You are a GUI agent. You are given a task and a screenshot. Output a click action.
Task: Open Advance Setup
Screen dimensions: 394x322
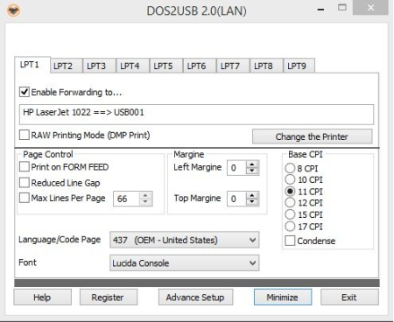[195, 297]
